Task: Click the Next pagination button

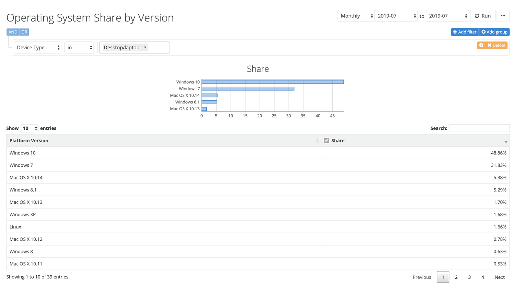Action: click(x=500, y=277)
